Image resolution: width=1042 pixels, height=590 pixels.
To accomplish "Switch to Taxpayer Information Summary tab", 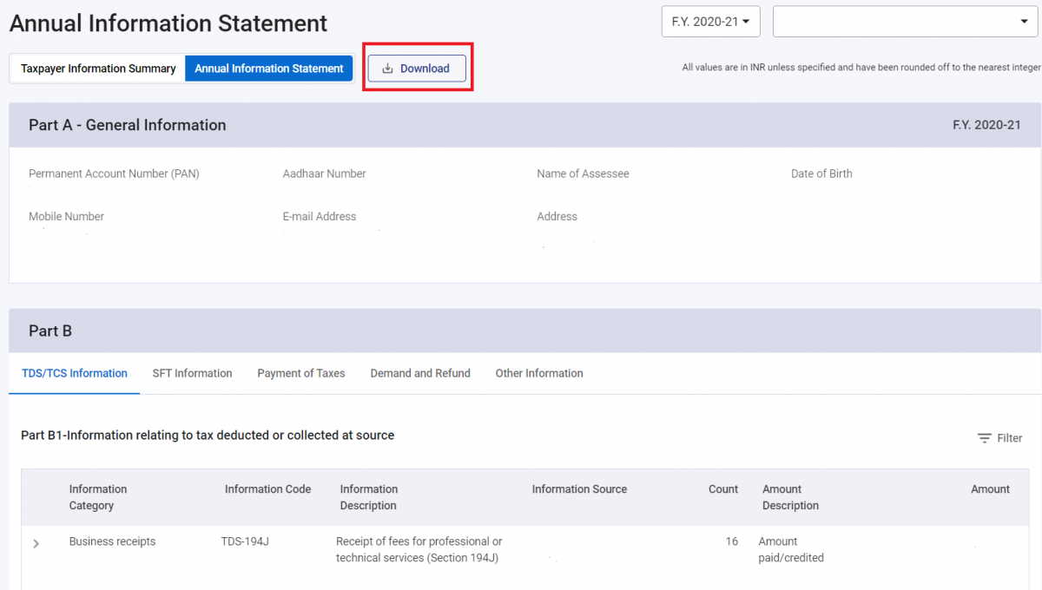I will 98,69.
